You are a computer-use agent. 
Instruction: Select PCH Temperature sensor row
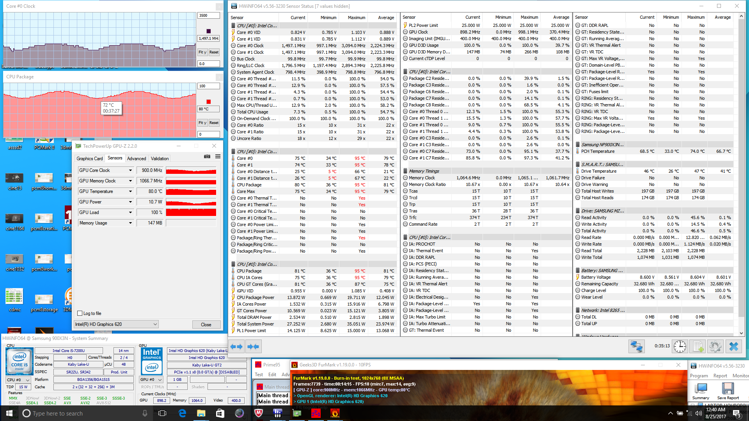[654, 151]
